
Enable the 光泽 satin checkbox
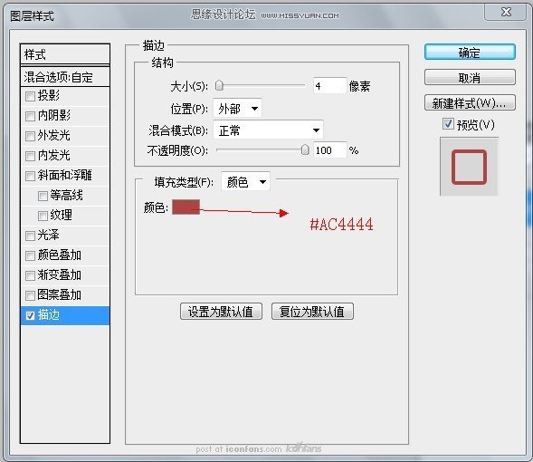point(30,236)
